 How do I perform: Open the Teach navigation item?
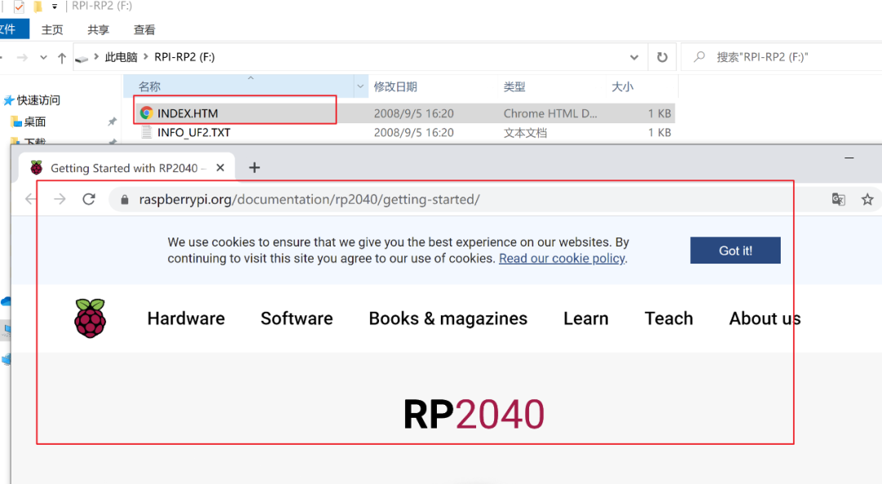coord(669,318)
